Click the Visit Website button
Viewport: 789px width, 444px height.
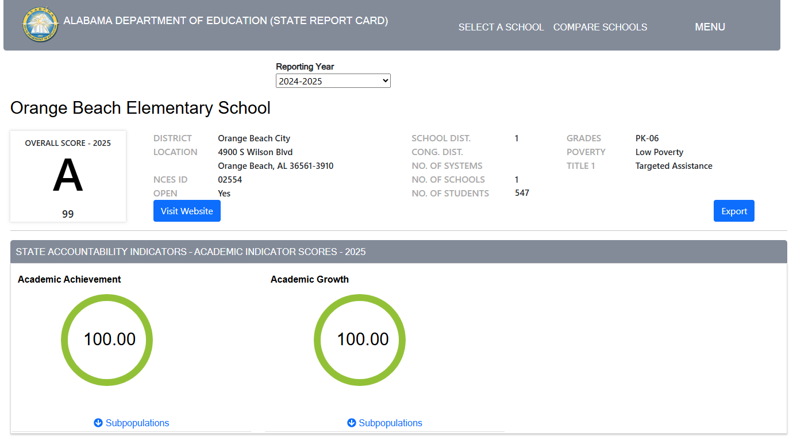[x=187, y=211]
